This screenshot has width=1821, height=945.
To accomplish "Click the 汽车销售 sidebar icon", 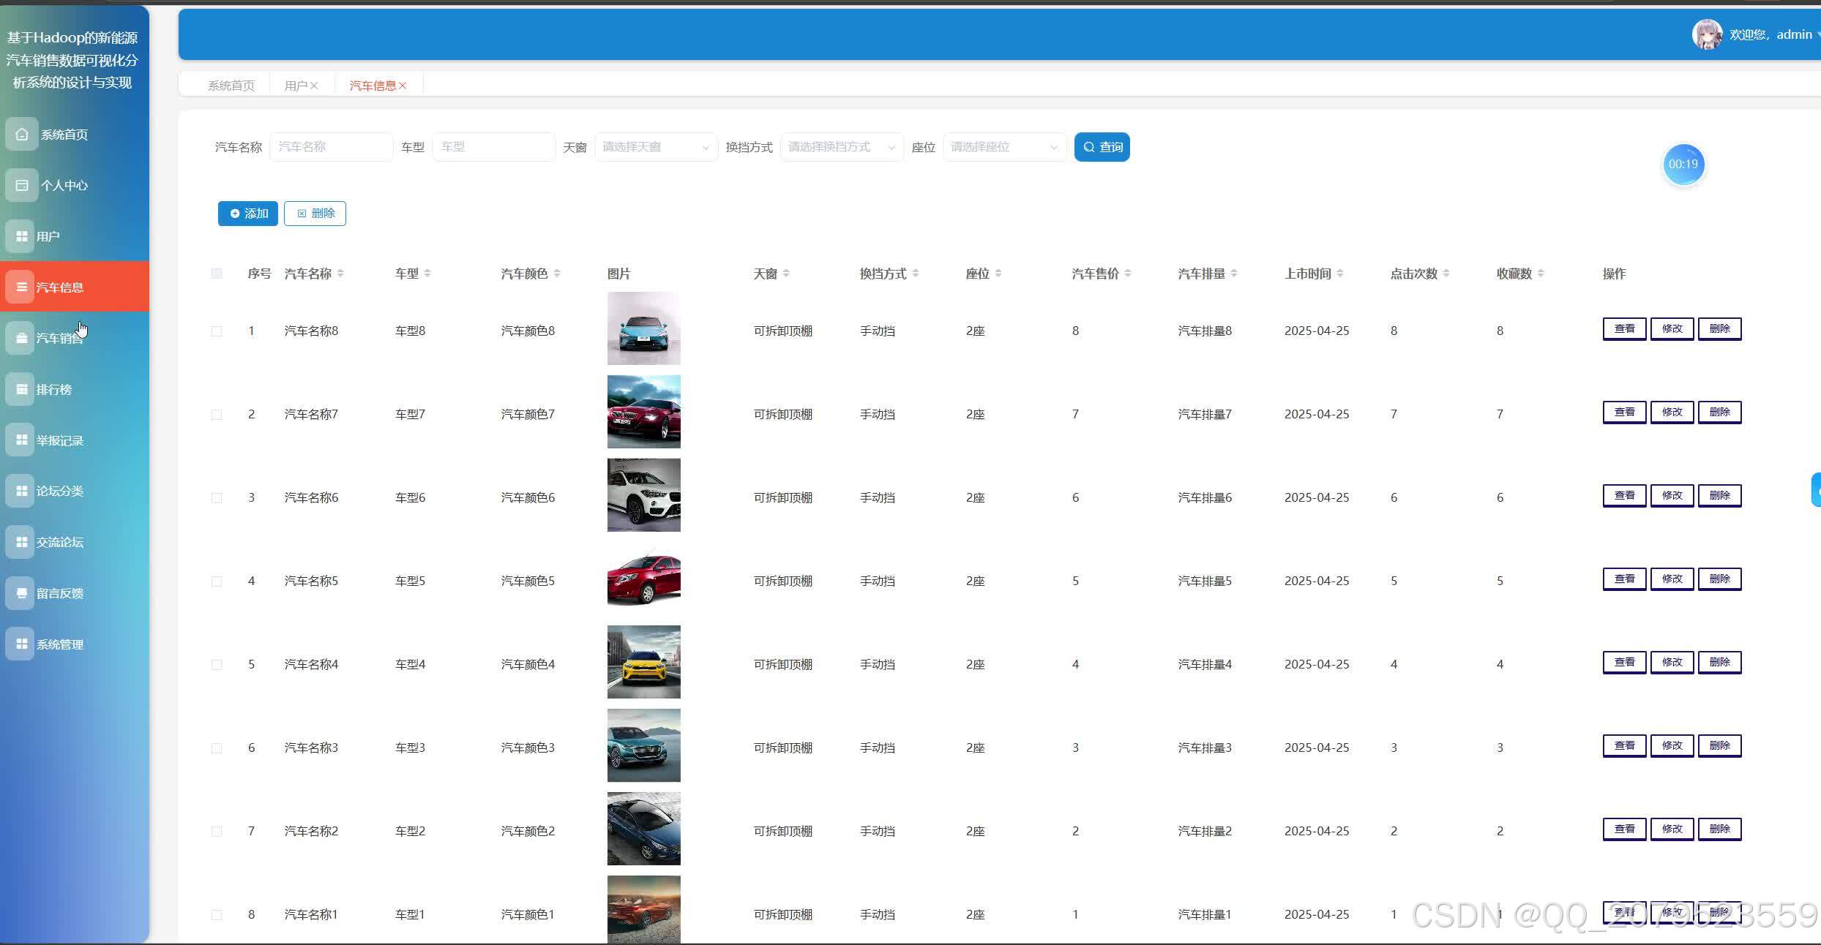I will 22,338.
